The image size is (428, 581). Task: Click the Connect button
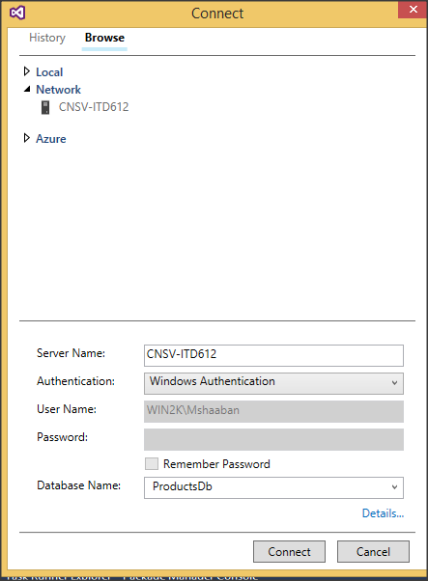click(x=289, y=551)
